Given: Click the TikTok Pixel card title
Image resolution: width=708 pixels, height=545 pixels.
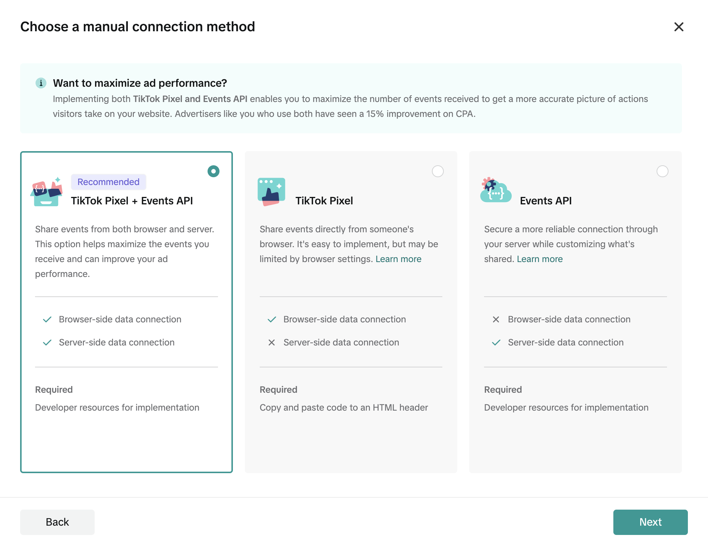Looking at the screenshot, I should point(324,201).
